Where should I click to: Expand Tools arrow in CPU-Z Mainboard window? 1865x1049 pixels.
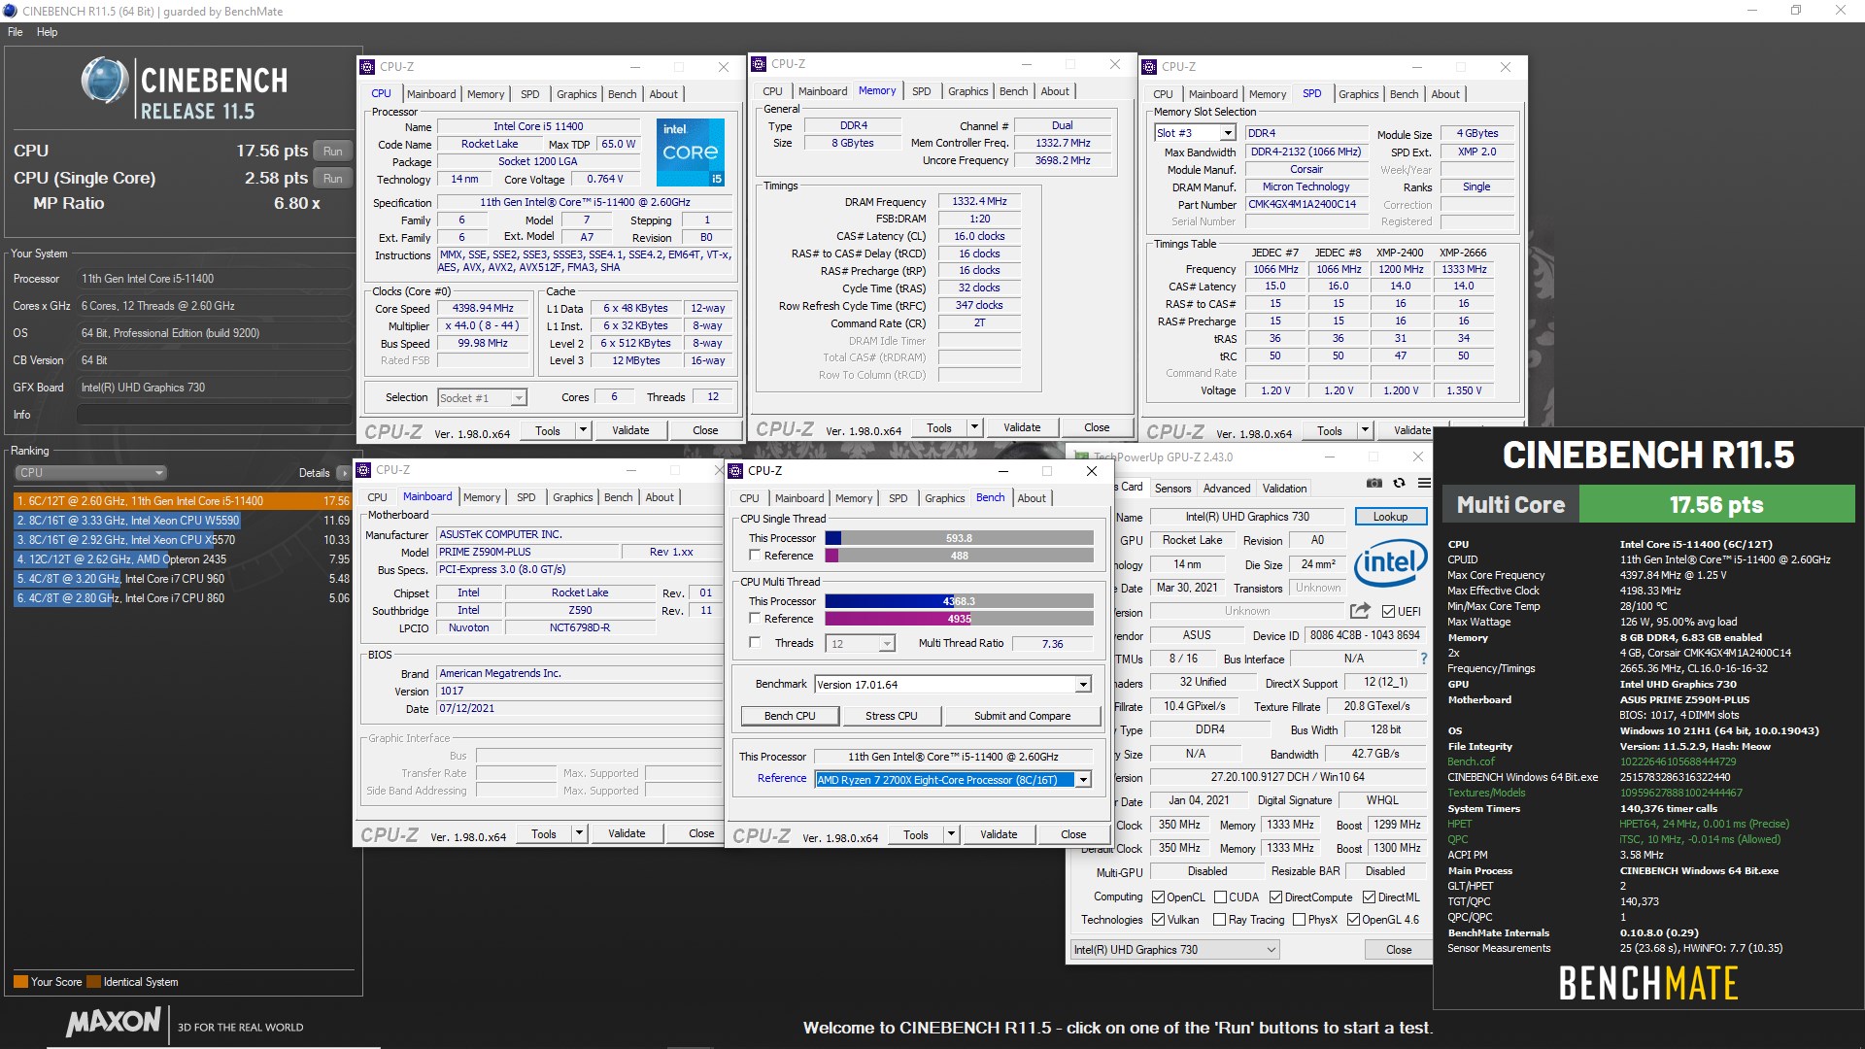click(579, 833)
